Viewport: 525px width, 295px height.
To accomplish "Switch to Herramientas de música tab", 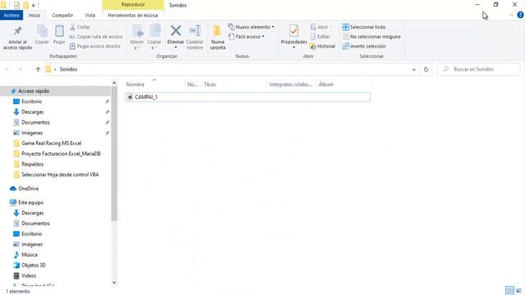I will 133,15.
